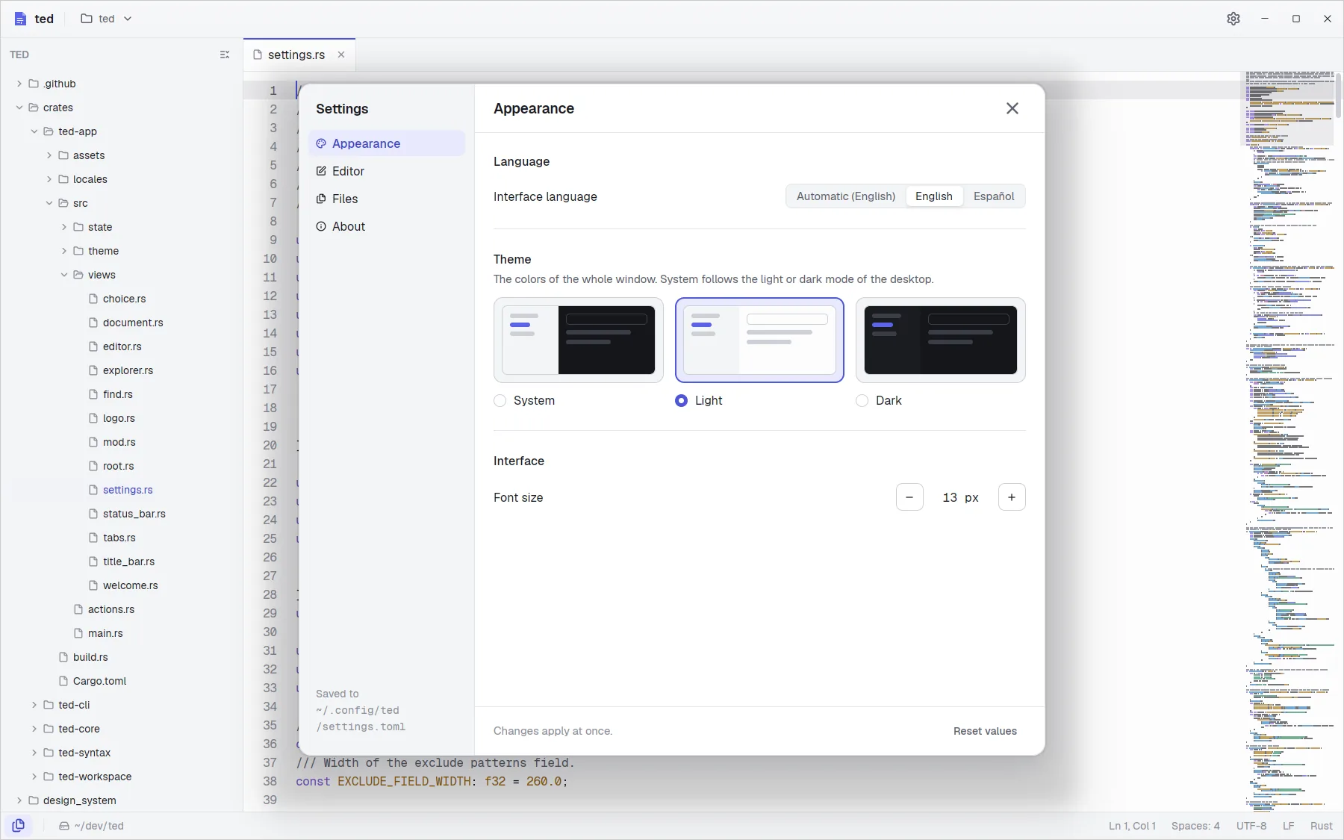Open the settings gear in title bar
This screenshot has width=1344, height=840.
pos(1233,19)
